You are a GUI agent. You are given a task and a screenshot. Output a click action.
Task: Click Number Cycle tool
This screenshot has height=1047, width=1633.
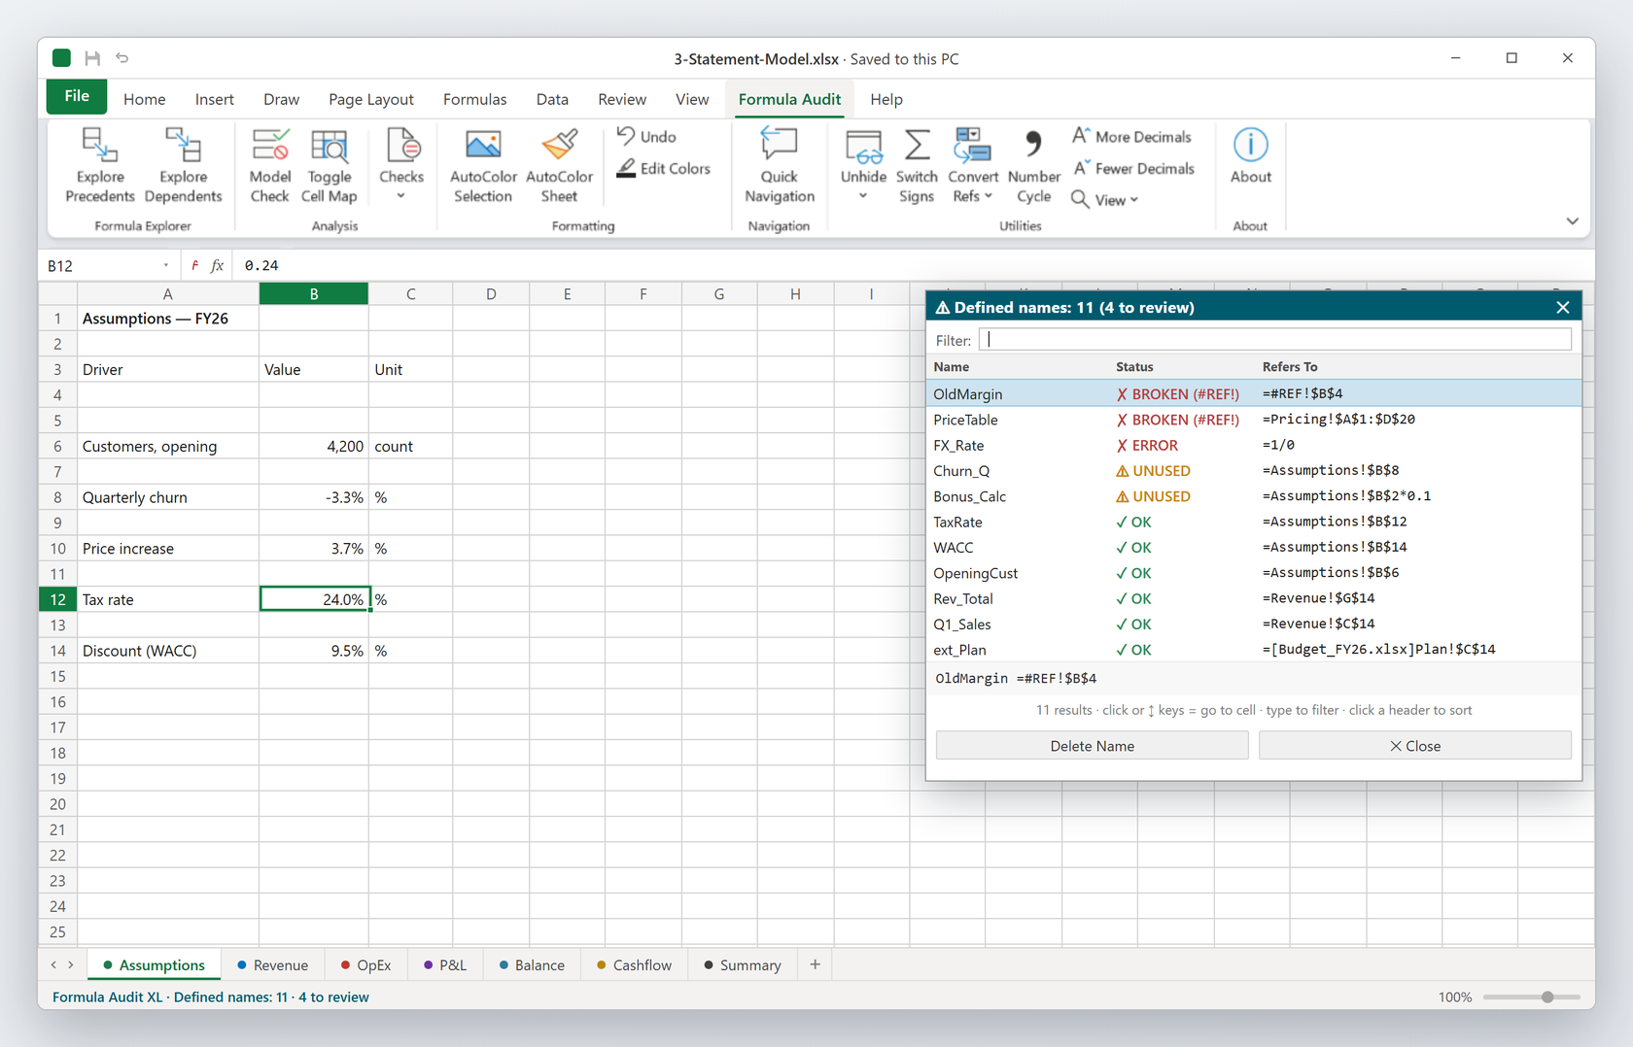tap(1033, 165)
